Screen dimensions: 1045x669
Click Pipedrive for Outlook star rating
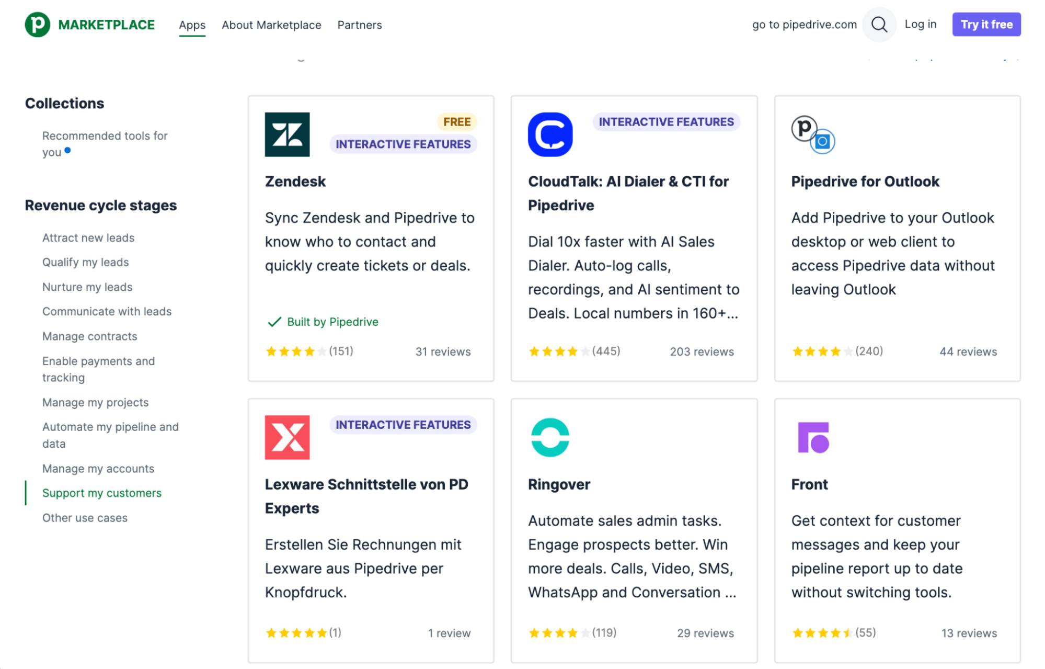click(822, 351)
